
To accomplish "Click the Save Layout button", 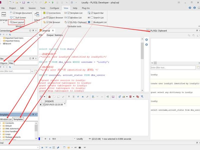I will pos(16,22).
